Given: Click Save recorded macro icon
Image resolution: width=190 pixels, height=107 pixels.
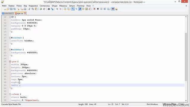Looking at the screenshot, I should click(x=108, y=9).
